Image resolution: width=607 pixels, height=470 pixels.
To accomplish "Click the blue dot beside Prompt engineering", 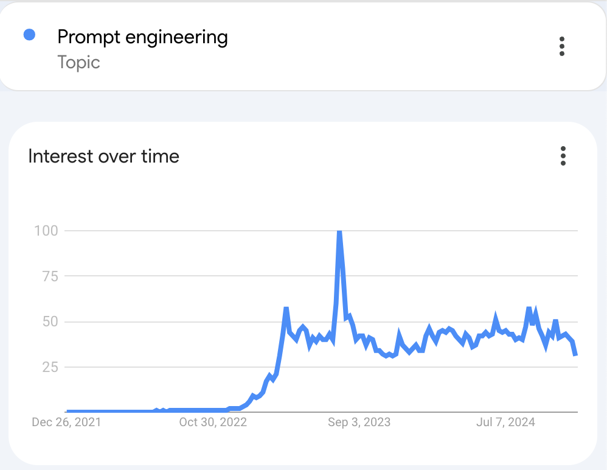I will click(29, 35).
